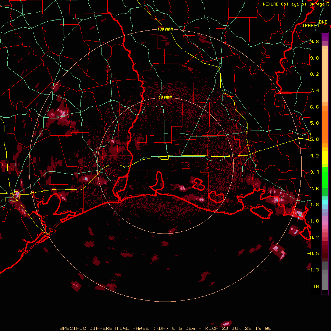Image resolution: width=331 pixels, height=331 pixels.
Task: Click the 9.0 scale value
Action: pos(314,58)
